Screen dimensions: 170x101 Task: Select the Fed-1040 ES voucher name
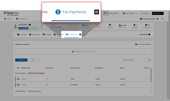pyautogui.click(x=74, y=85)
